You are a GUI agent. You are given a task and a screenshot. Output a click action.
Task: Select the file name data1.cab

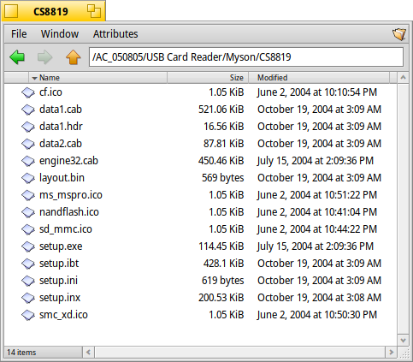[61, 110]
